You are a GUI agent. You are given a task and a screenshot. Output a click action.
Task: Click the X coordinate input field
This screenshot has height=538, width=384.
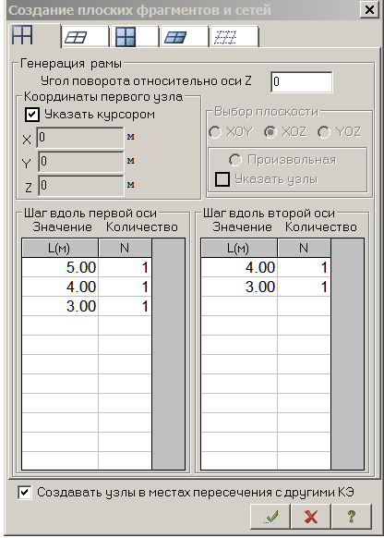pos(80,138)
